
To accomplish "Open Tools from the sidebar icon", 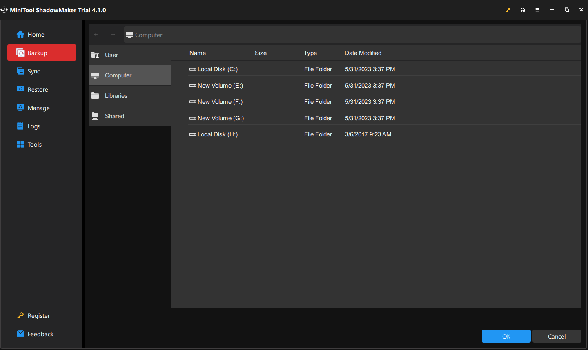I will pos(20,144).
